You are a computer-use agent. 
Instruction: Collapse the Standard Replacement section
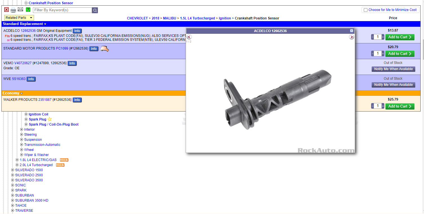pyautogui.click(x=45, y=24)
